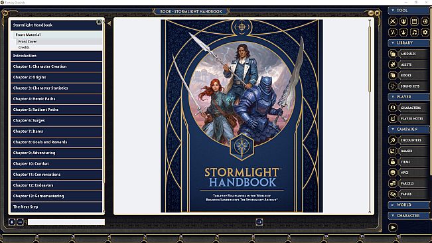The height and width of the screenshot is (243, 432).
Task: Open Chapter 11: Conversations
Action: (x=56, y=175)
